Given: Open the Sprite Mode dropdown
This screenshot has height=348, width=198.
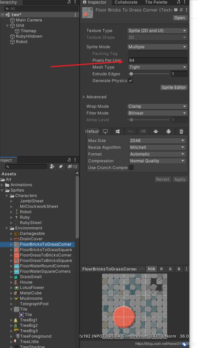Looking at the screenshot, I should 157,47.
